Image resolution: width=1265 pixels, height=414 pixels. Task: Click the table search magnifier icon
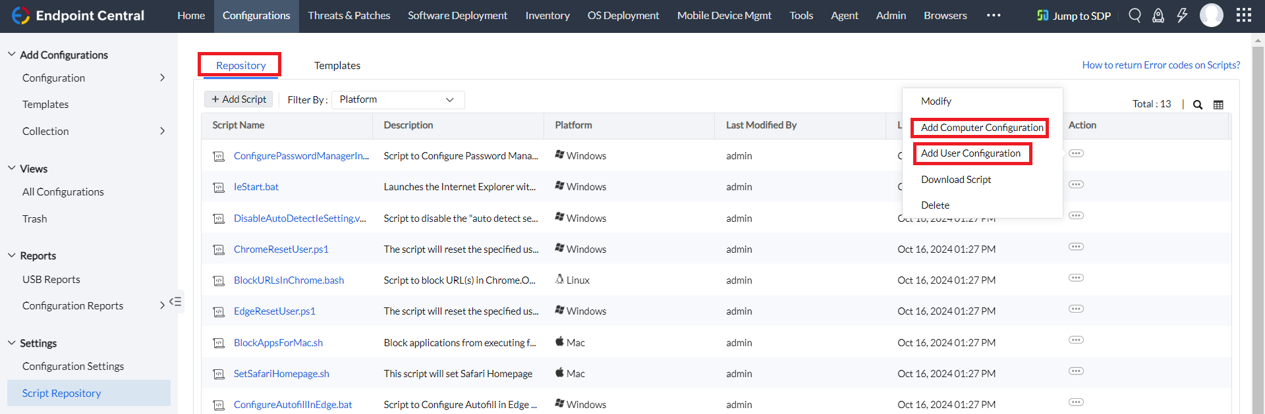(1198, 105)
